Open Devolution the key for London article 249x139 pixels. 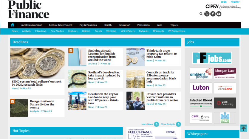tap(103, 99)
